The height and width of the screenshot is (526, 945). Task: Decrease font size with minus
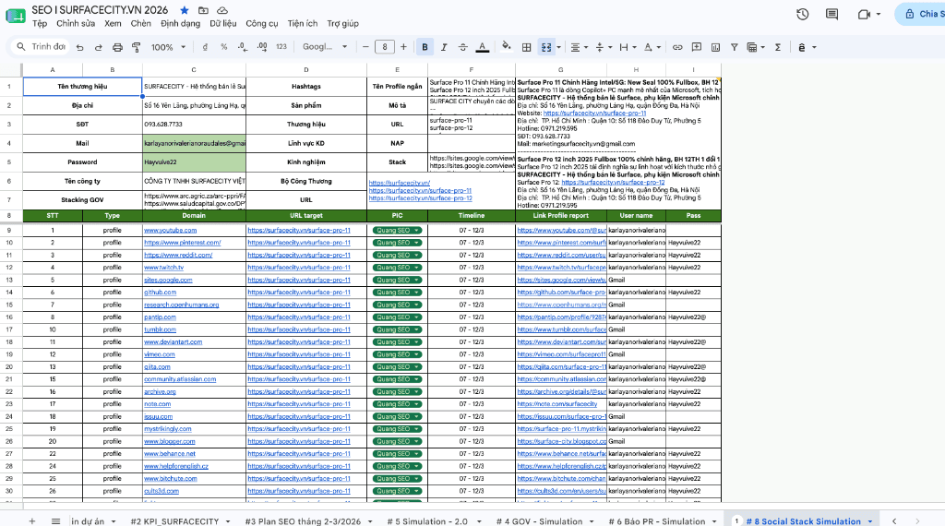[365, 47]
